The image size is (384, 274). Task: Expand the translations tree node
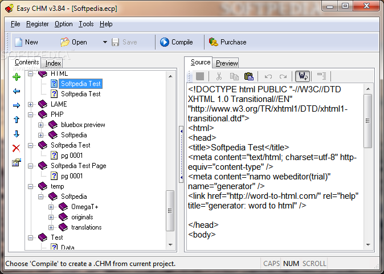pyautogui.click(x=51, y=227)
